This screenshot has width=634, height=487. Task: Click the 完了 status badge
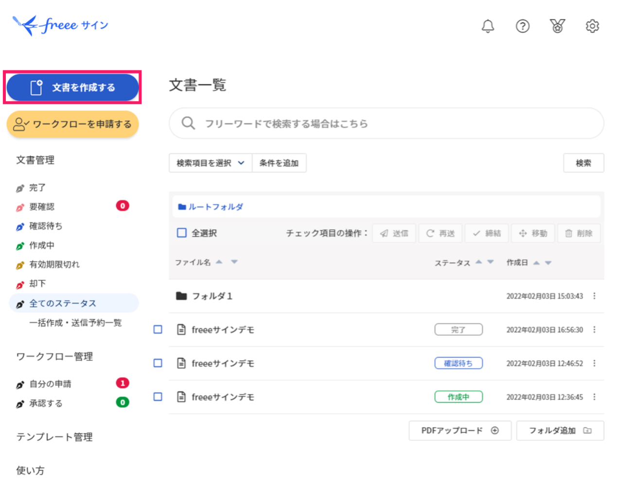pyautogui.click(x=458, y=330)
